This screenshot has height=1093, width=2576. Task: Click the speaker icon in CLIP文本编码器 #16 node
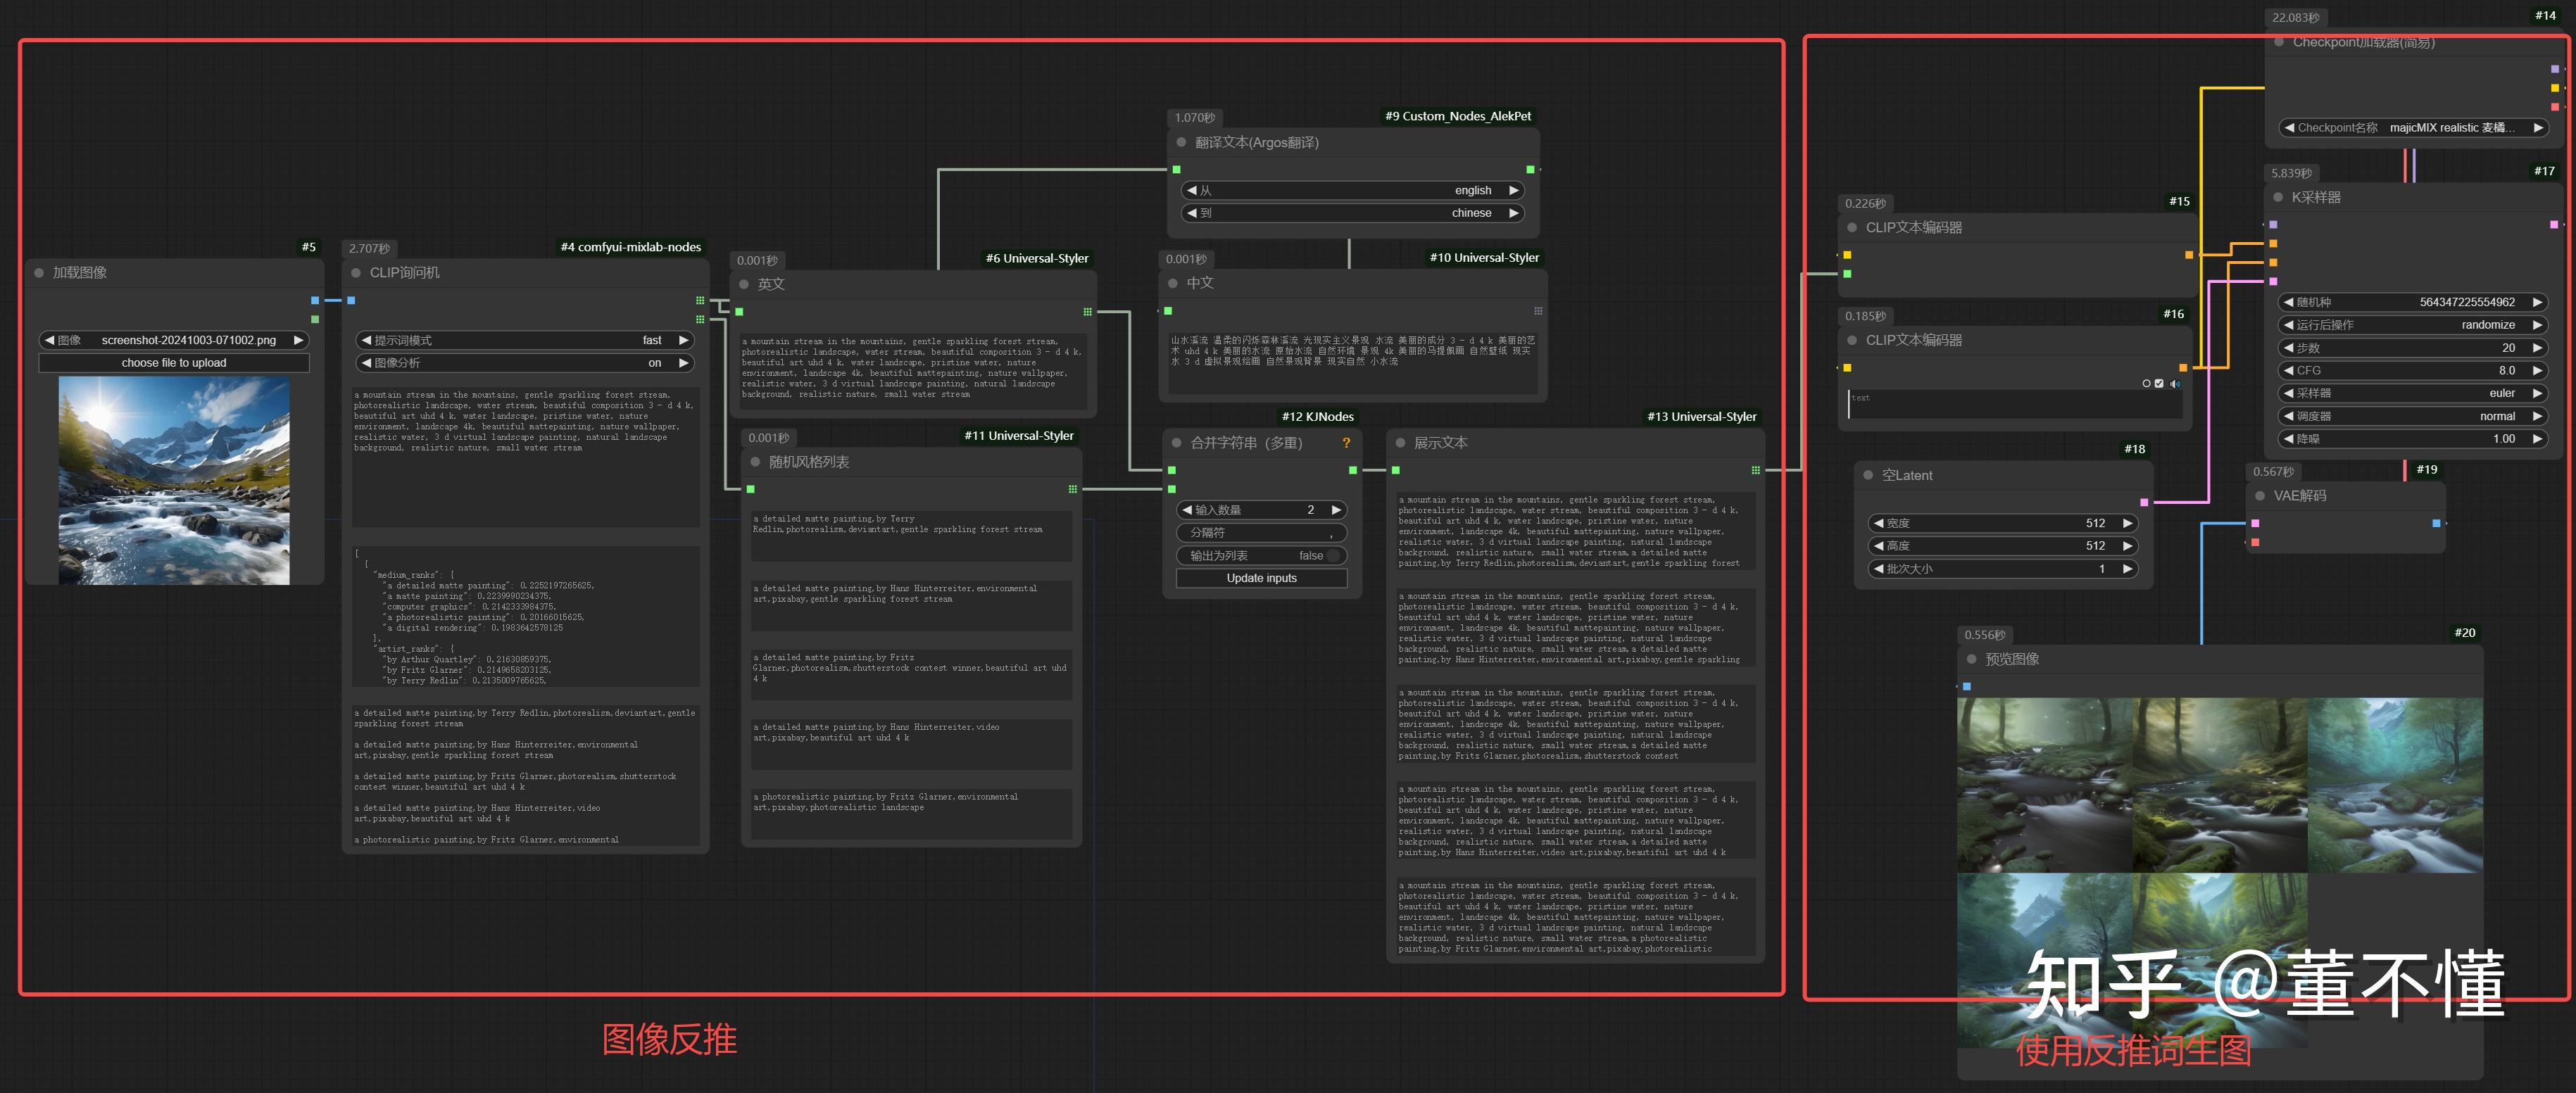pos(2174,384)
